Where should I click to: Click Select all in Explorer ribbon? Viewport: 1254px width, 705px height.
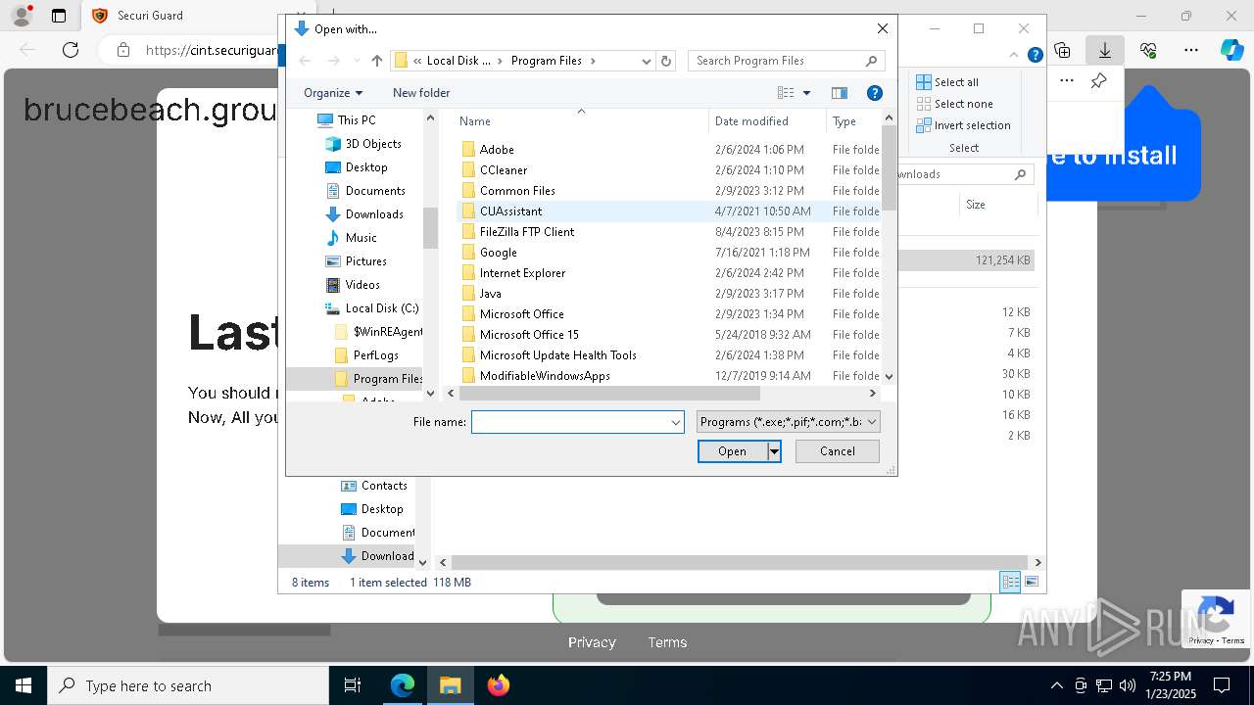point(947,82)
